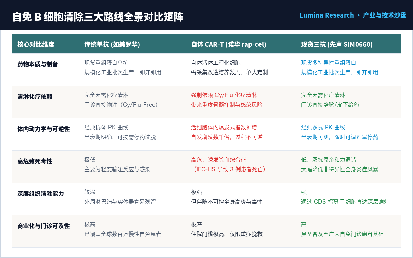Click '但伴随不可控全身高炎与毒性' text
Screen dimensions: 413x258
pos(227,202)
